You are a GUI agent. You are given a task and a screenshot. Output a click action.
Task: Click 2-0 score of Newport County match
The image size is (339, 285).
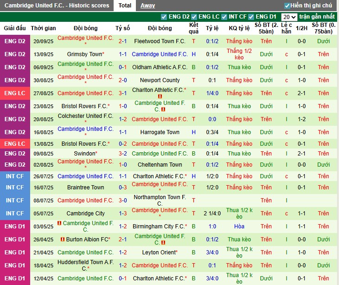(122, 80)
